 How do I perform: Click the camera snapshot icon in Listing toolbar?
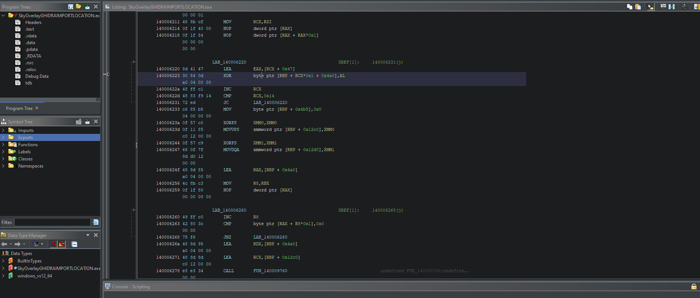tap(684, 7)
